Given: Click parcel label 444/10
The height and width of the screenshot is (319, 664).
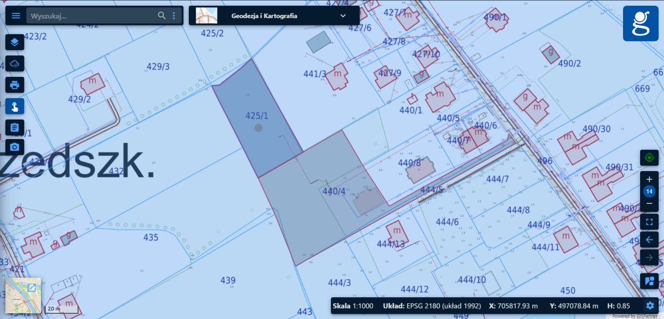Looking at the screenshot, I should [x=472, y=280].
